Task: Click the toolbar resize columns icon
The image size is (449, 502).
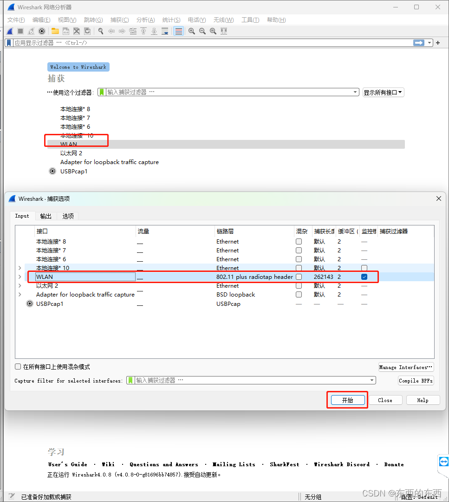Action: (x=224, y=31)
